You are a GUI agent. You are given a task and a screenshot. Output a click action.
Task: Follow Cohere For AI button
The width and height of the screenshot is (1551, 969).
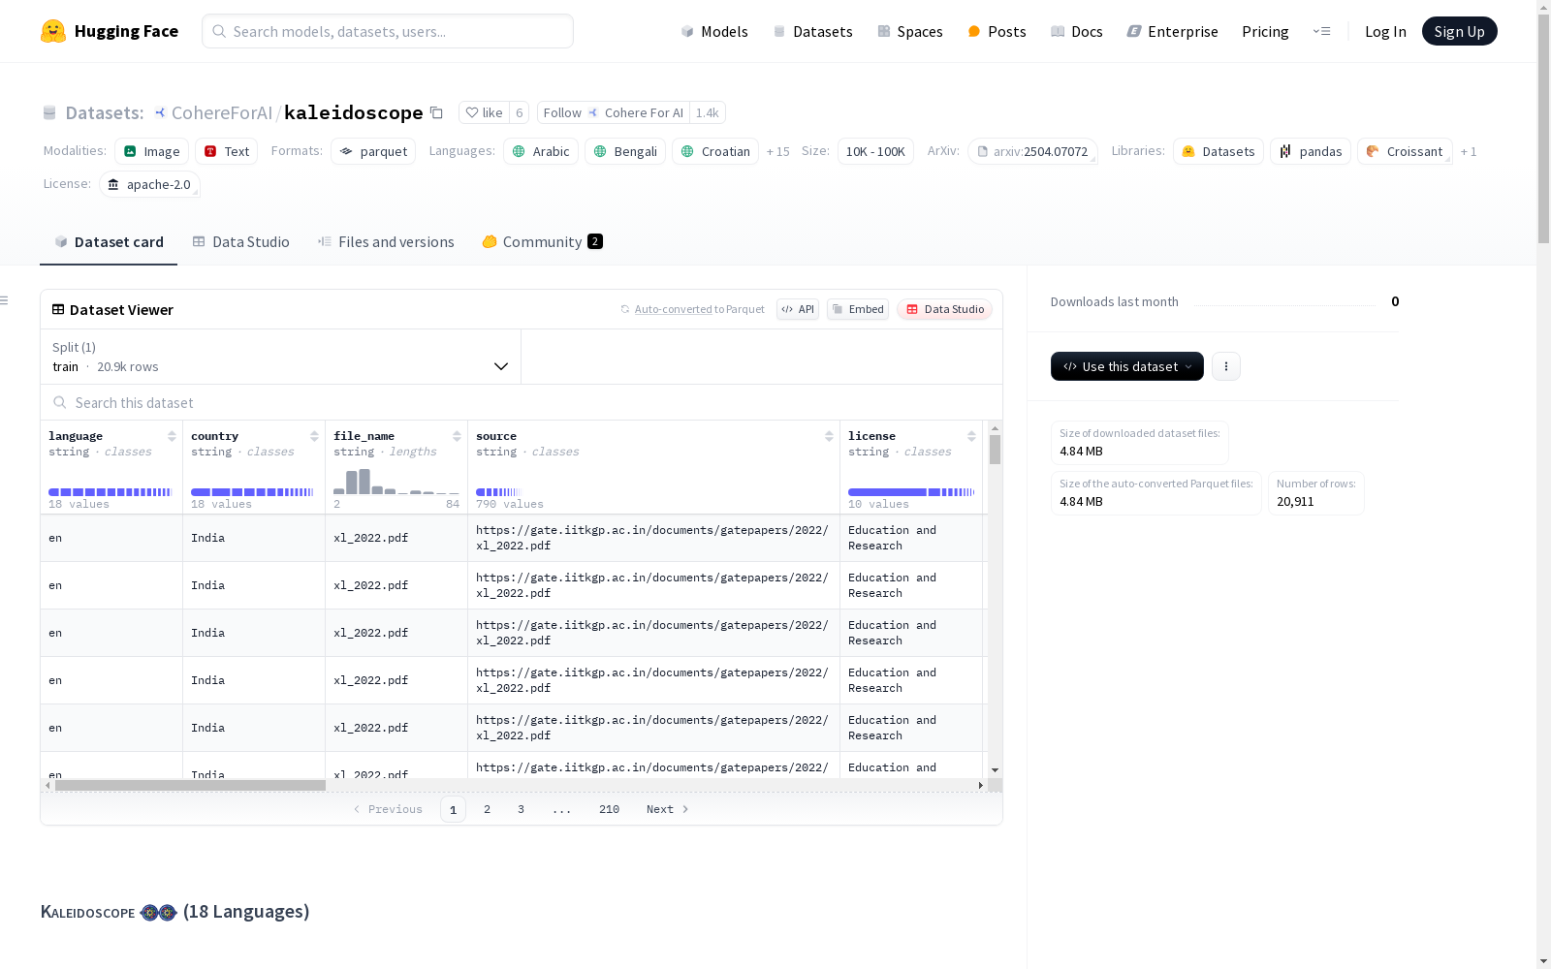click(614, 112)
